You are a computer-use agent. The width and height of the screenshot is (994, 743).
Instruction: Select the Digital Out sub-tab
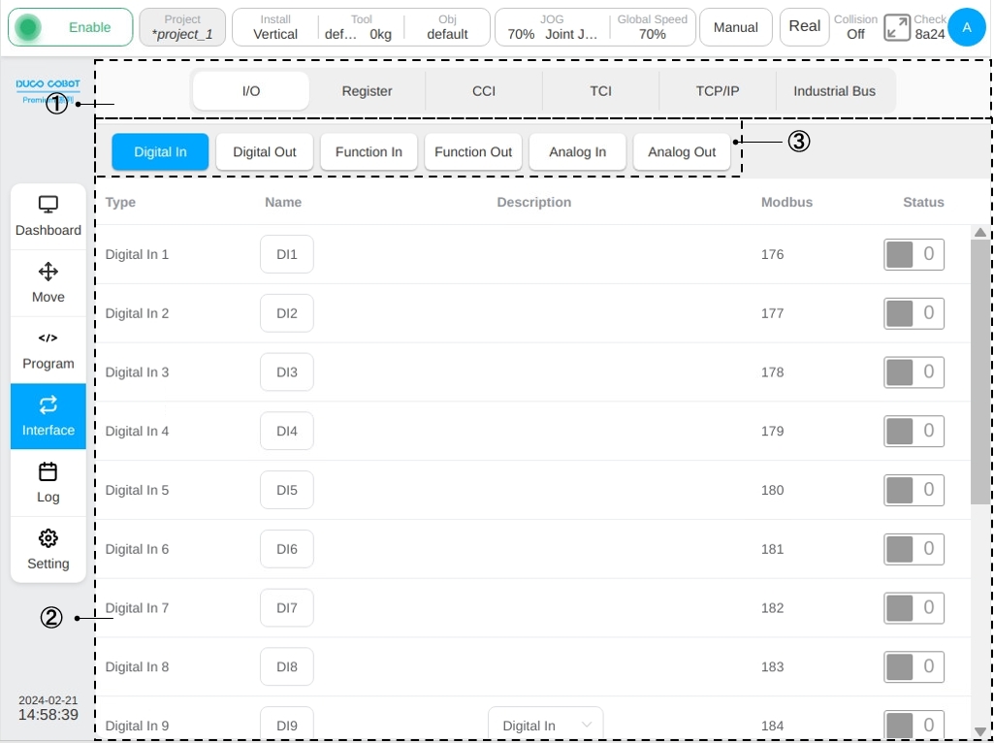(265, 152)
